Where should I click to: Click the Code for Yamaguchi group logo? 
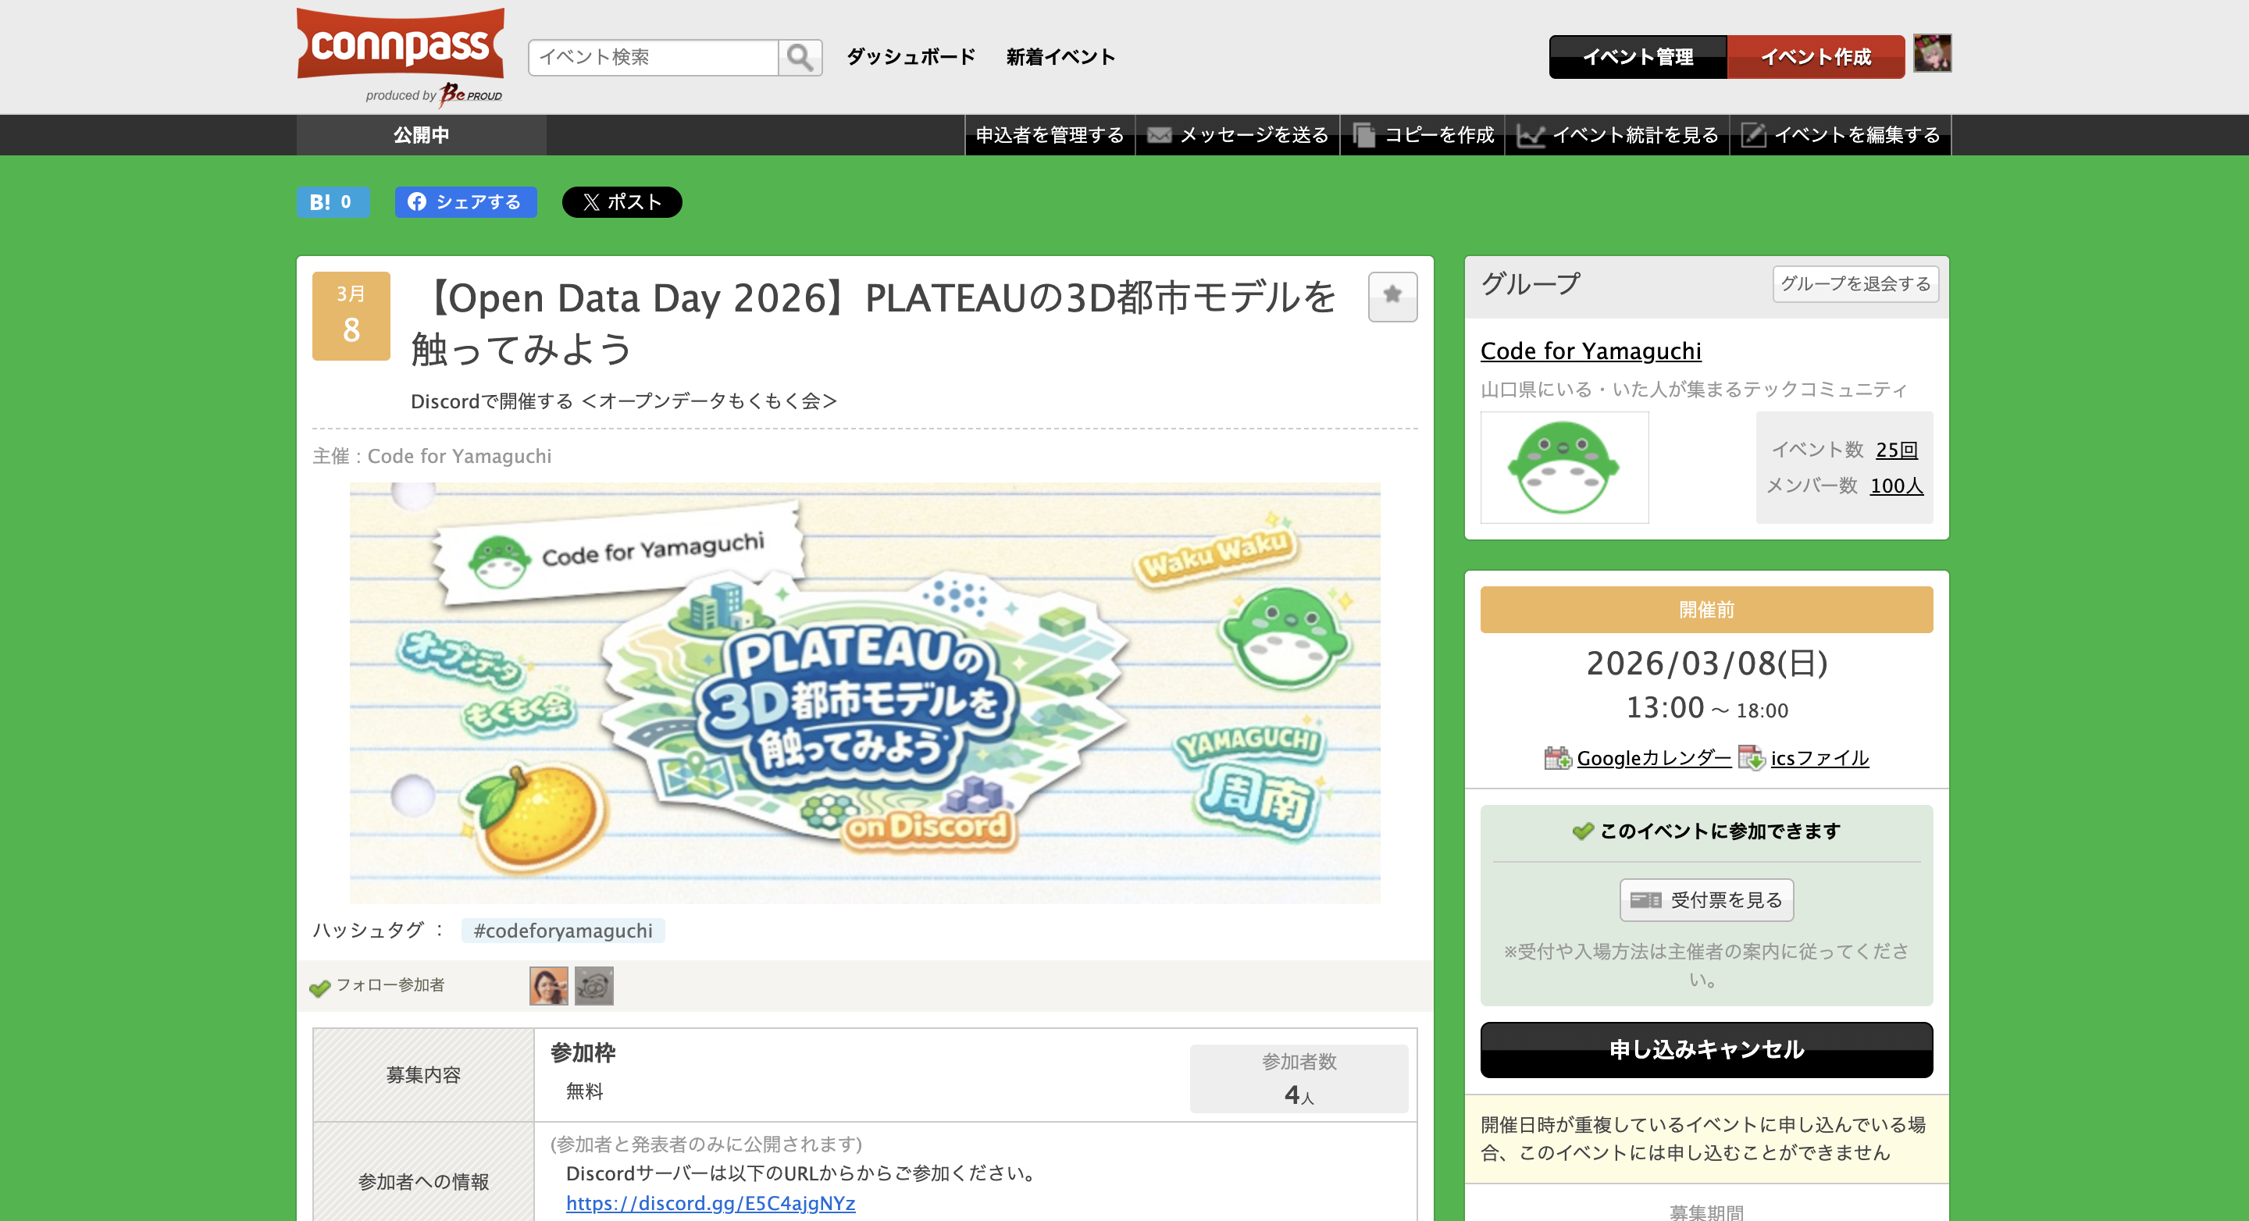[x=1563, y=468]
